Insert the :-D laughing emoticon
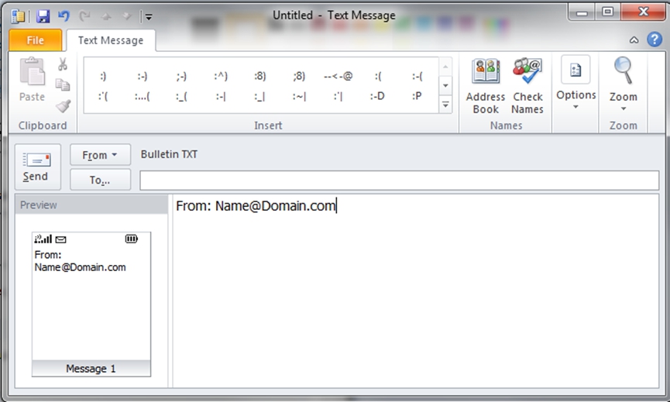 (378, 96)
